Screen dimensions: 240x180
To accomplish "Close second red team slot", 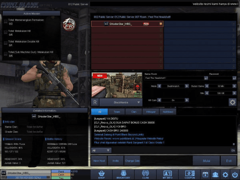I will 161,30.
